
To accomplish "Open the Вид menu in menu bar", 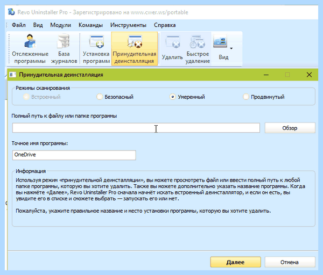I will click(38, 25).
